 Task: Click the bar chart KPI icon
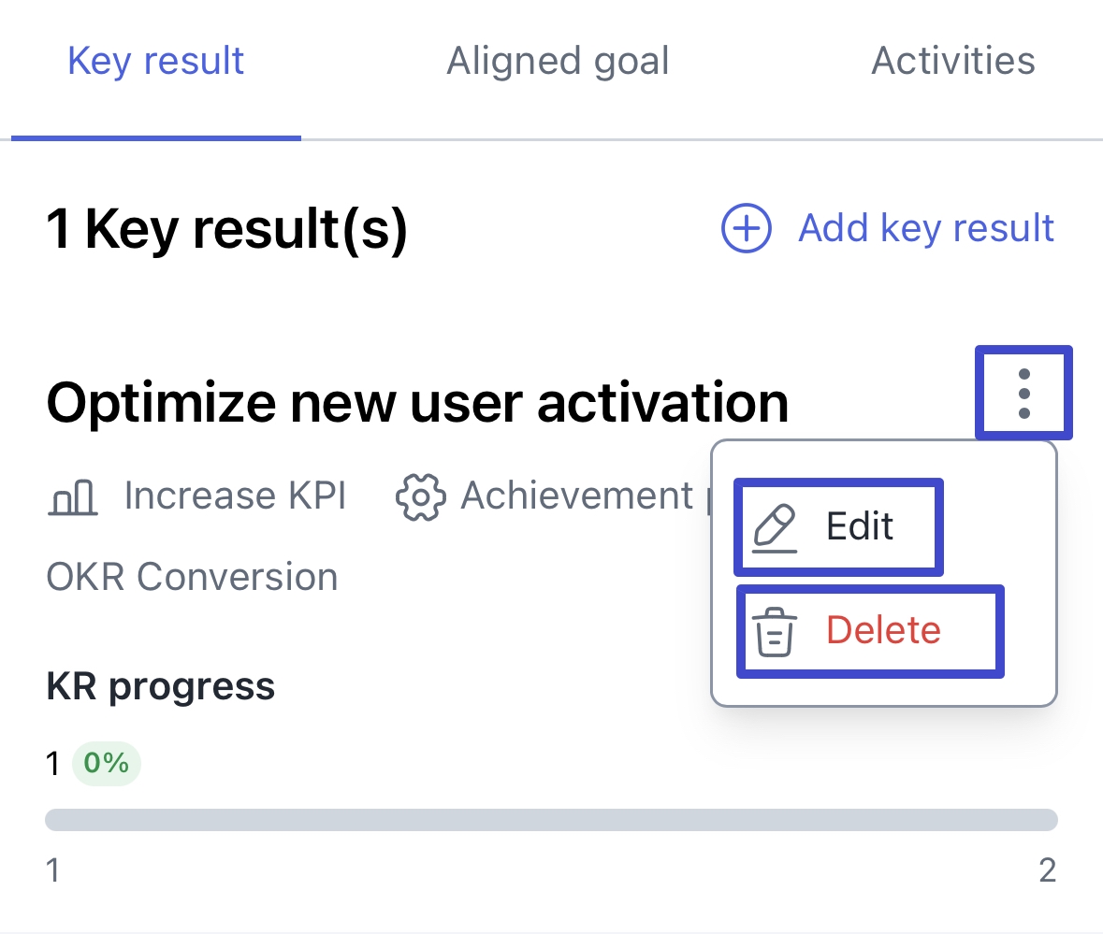point(73,496)
